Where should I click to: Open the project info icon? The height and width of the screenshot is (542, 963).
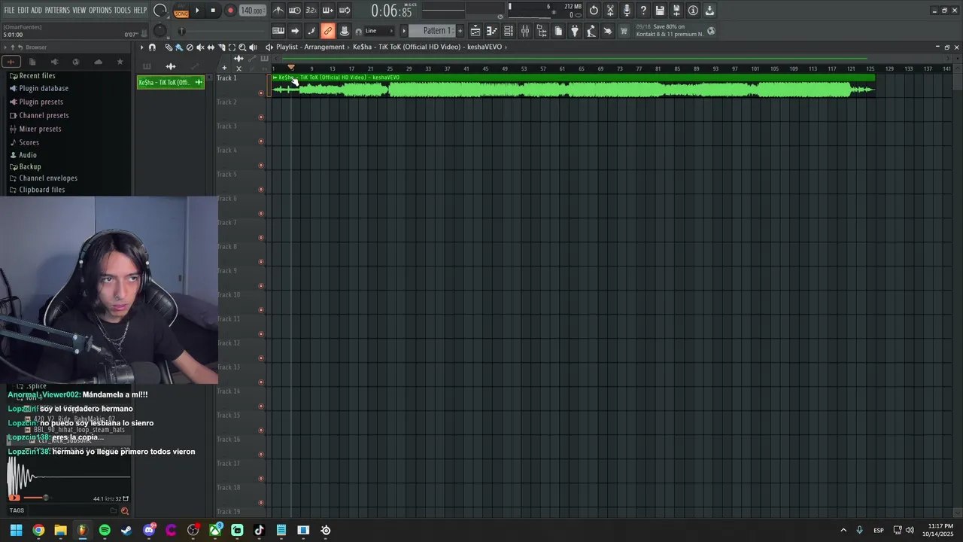693,11
